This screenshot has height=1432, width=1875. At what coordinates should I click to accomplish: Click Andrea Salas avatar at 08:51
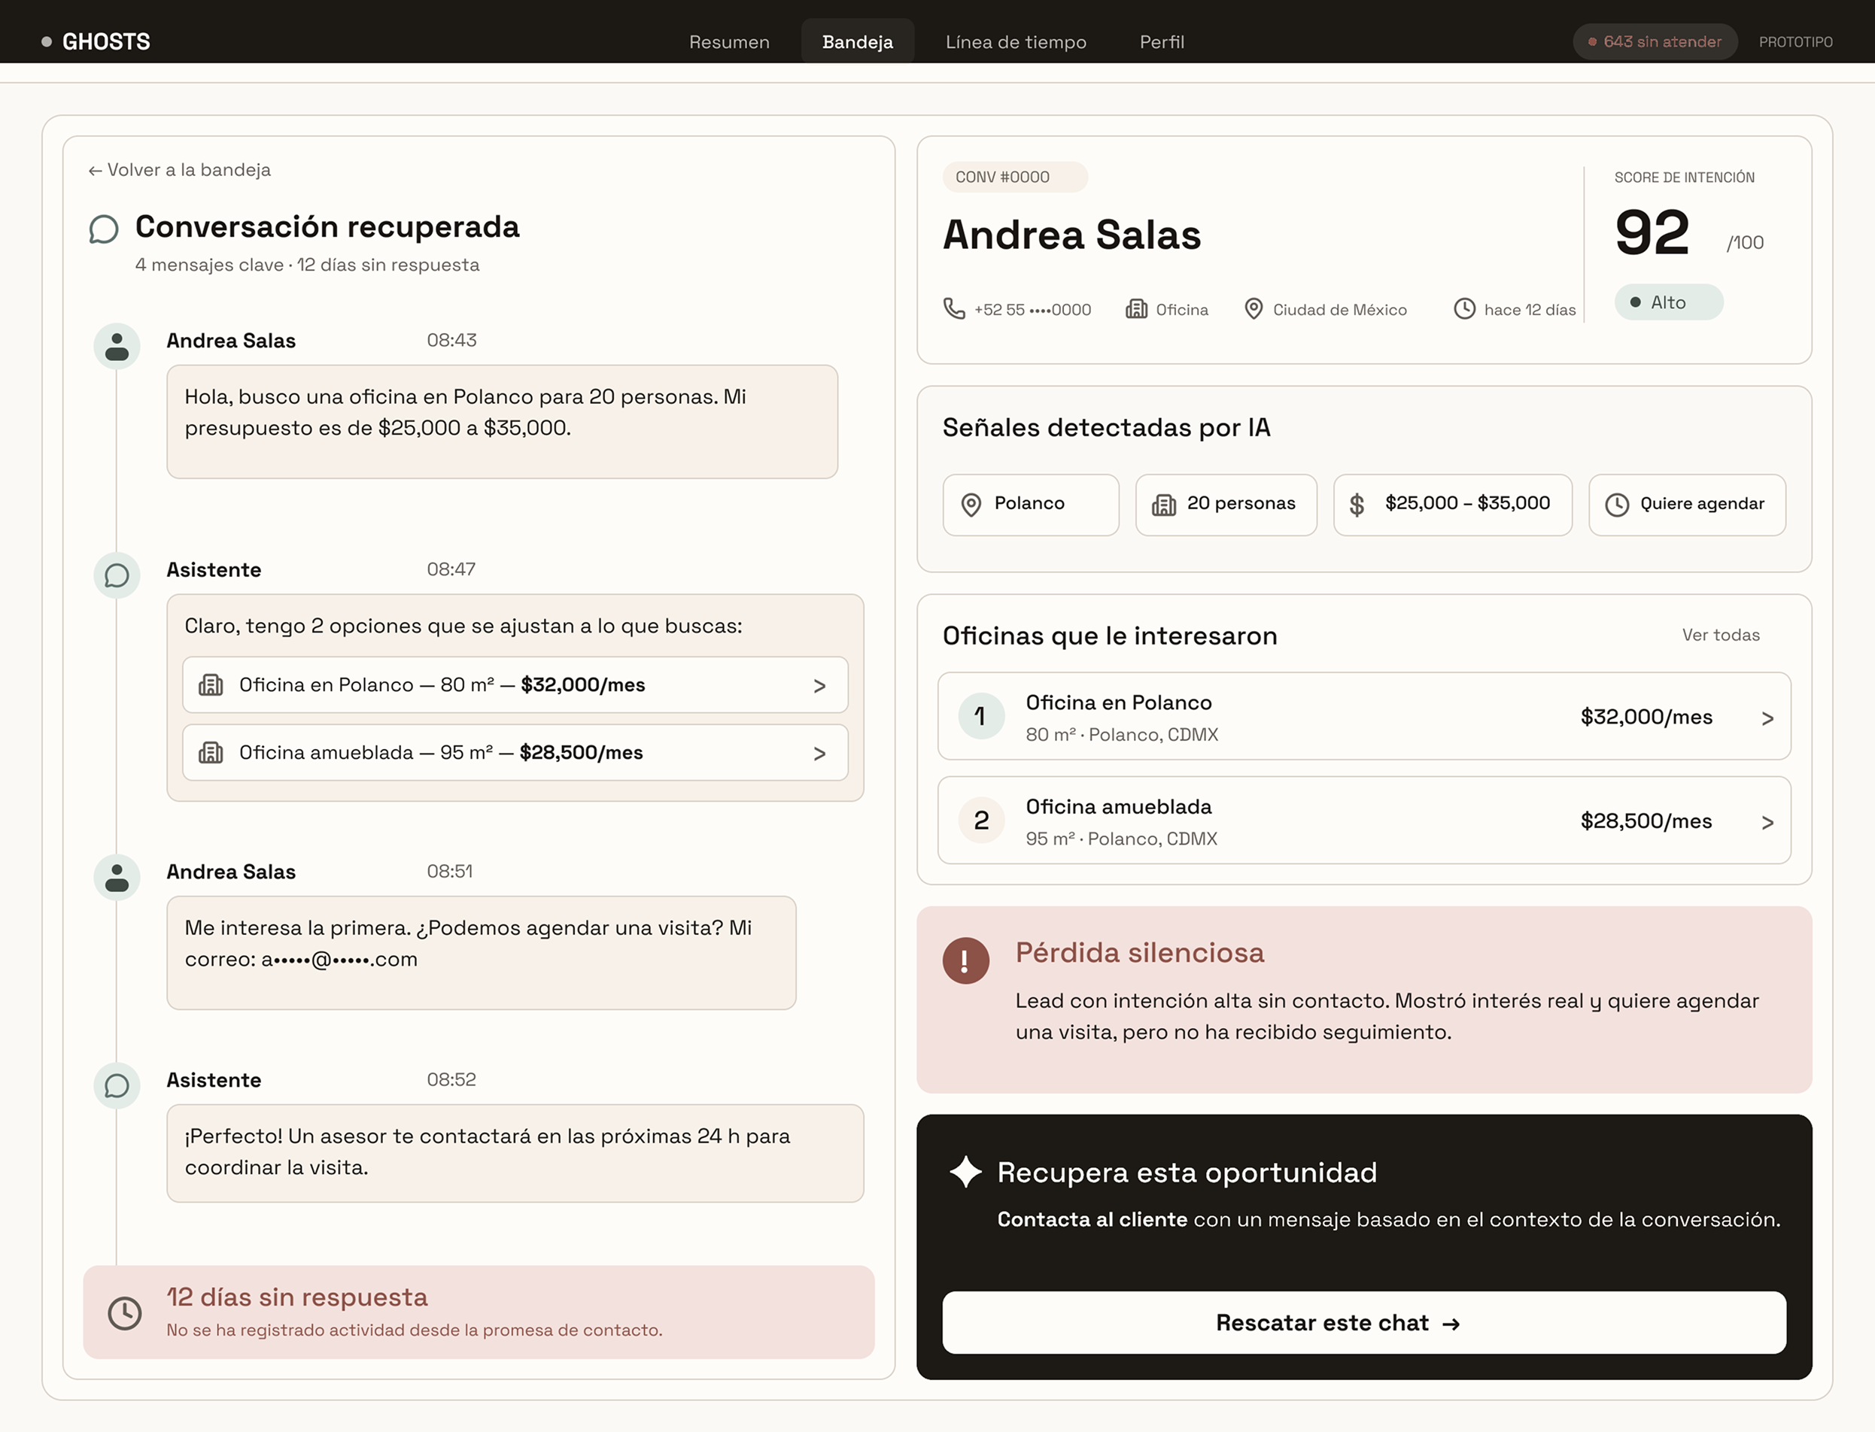point(117,877)
